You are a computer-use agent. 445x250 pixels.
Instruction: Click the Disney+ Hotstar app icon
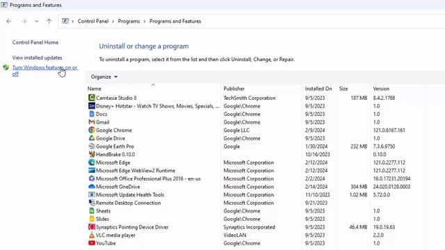[x=91, y=106]
